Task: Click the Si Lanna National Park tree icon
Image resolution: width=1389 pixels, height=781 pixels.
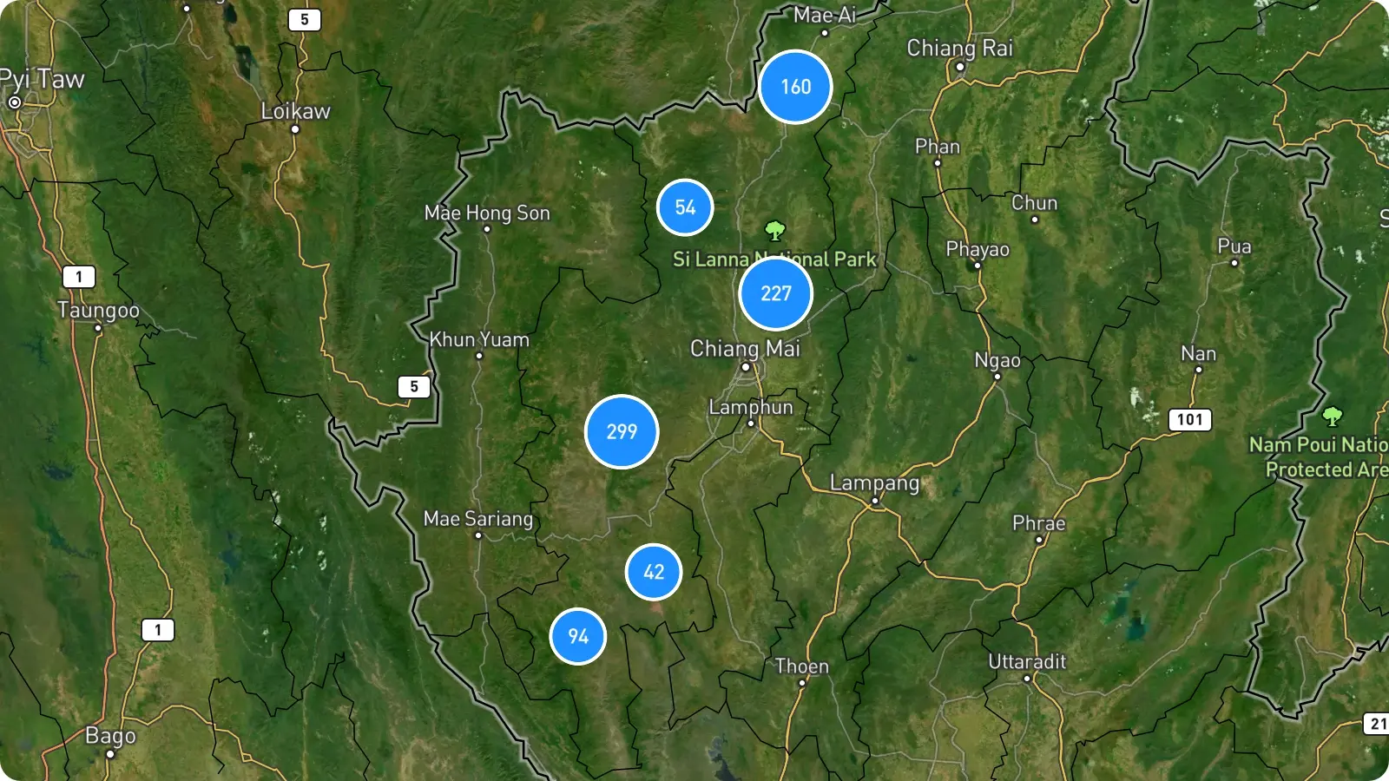Action: [774, 231]
